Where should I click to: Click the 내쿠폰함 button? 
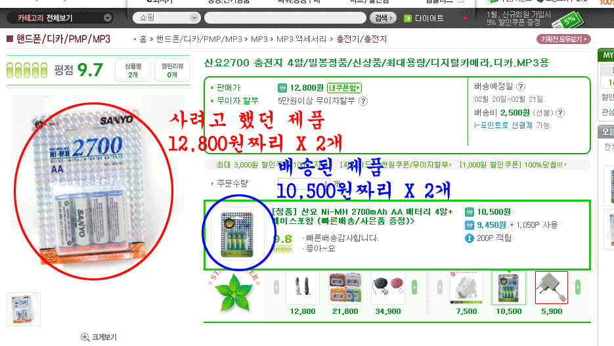point(344,88)
